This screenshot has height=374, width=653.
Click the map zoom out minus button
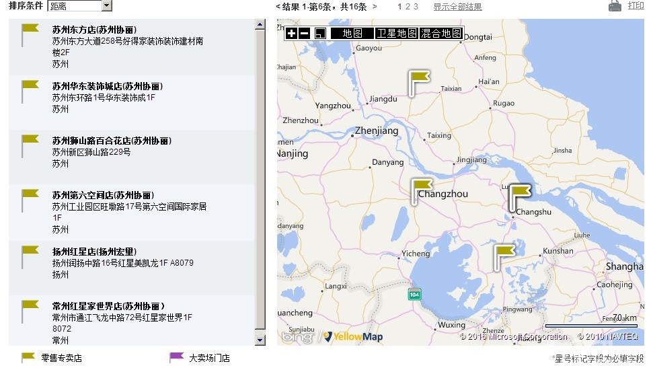(x=304, y=34)
